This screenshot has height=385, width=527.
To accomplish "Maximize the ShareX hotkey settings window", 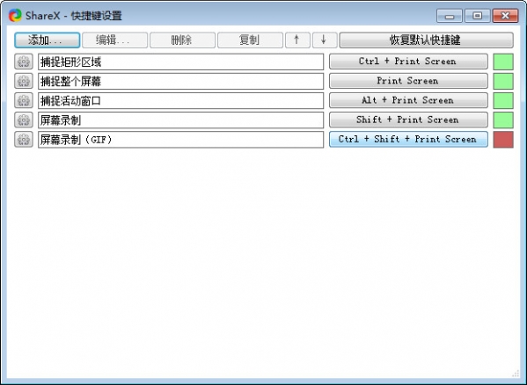I will pyautogui.click(x=477, y=16).
